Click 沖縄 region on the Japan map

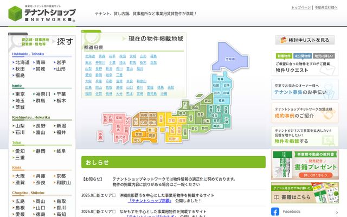100,136
